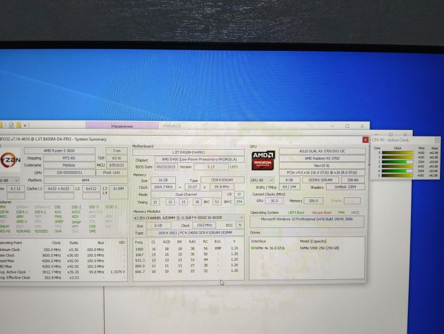The width and height of the screenshot is (444, 334).
Task: Click the GPU memory size 8 GB
Action: tap(290, 180)
